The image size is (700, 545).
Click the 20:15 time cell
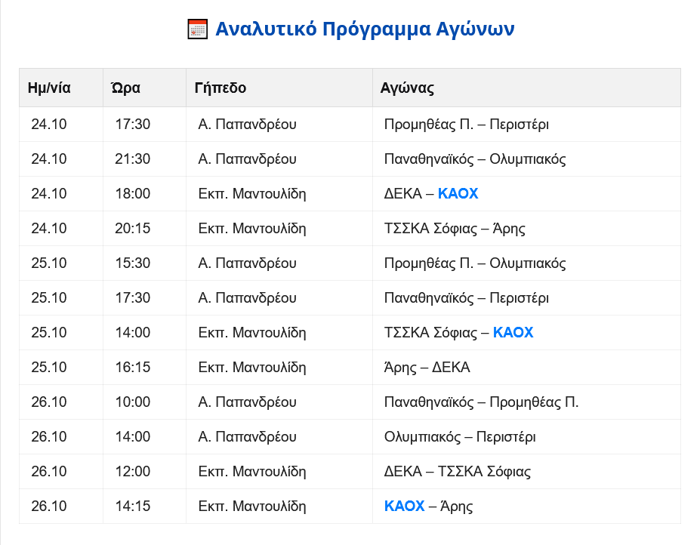click(x=133, y=229)
